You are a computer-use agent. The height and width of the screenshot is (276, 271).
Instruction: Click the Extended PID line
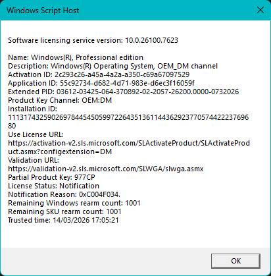pyautogui.click(x=123, y=92)
